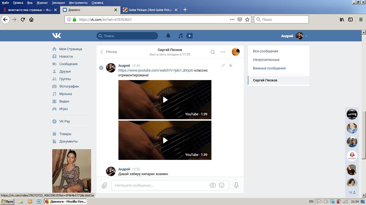The image size is (366, 205).
Task: Type in the Напишите сообщение field
Action: (x=161, y=185)
